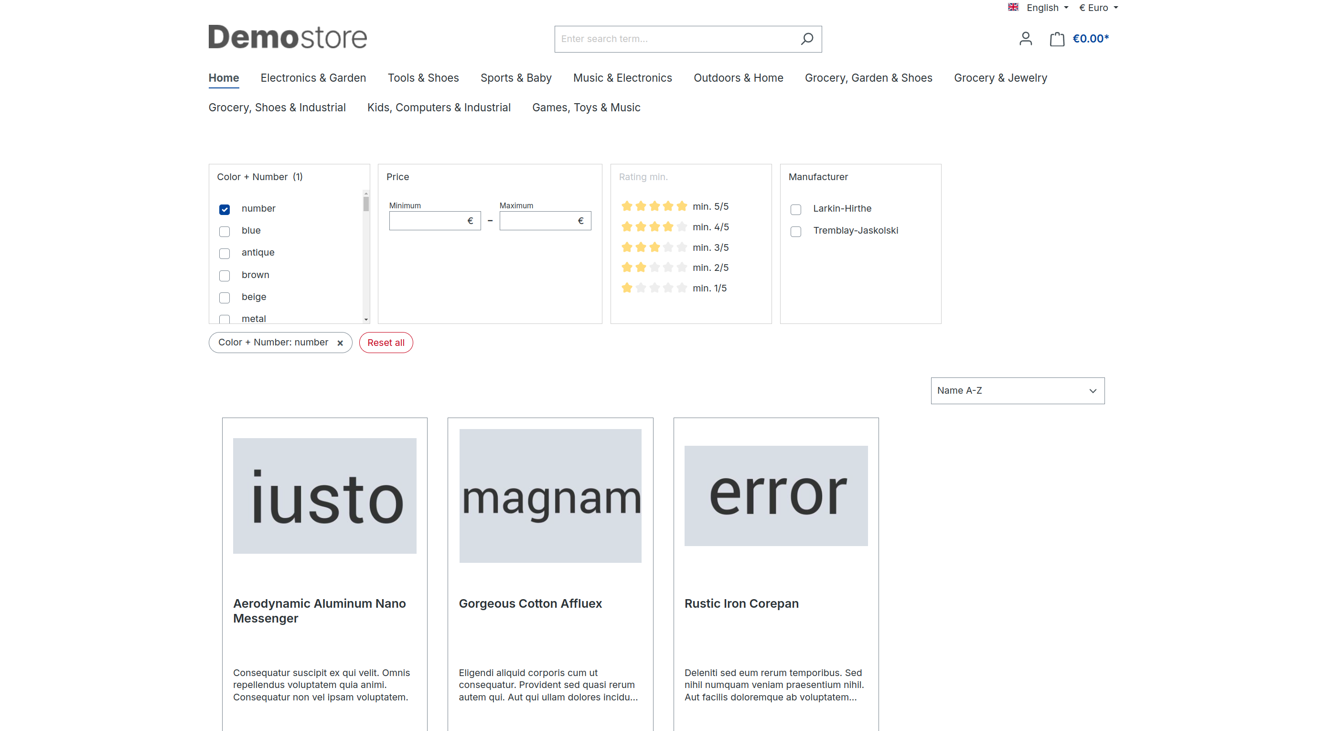Click the 'magnam' product thumbnail
Image resolution: width=1340 pixels, height=731 pixels.
click(550, 496)
